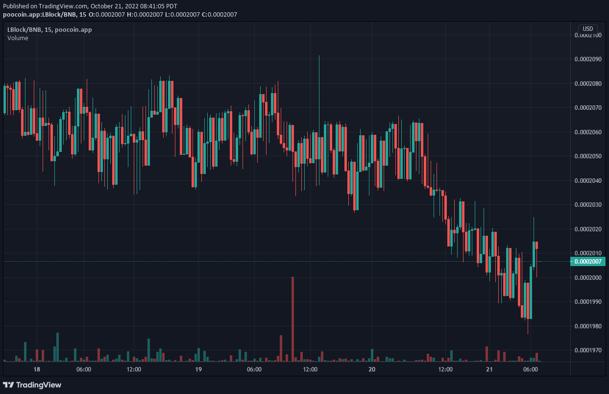Click the 21 date label on the time axis
This screenshot has width=609, height=394.
[489, 369]
